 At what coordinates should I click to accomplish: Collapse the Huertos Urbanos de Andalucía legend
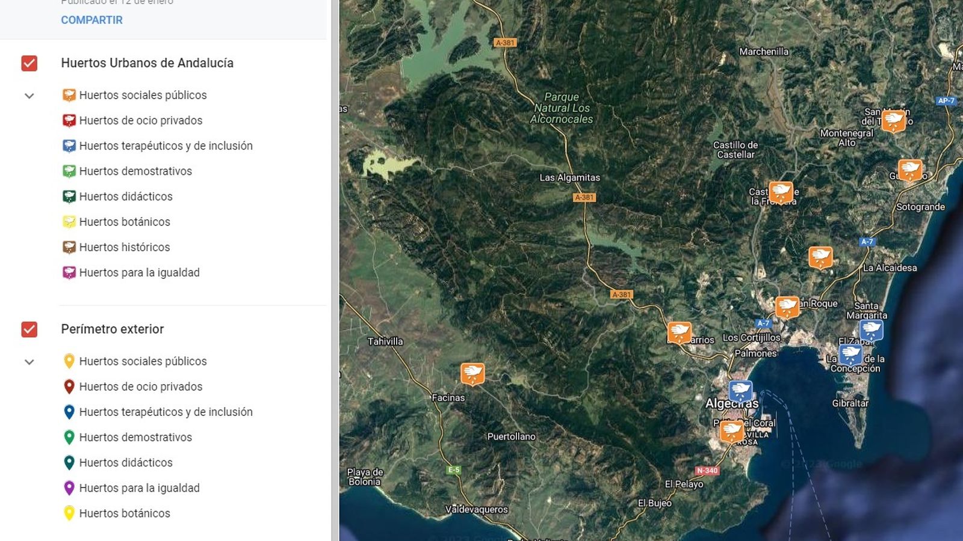(x=29, y=96)
